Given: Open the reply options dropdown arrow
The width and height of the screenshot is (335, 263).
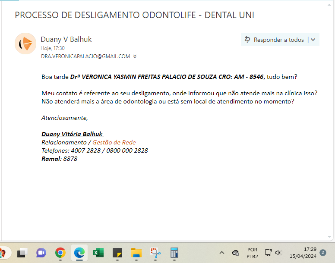Looking at the screenshot, I should pyautogui.click(x=313, y=40).
